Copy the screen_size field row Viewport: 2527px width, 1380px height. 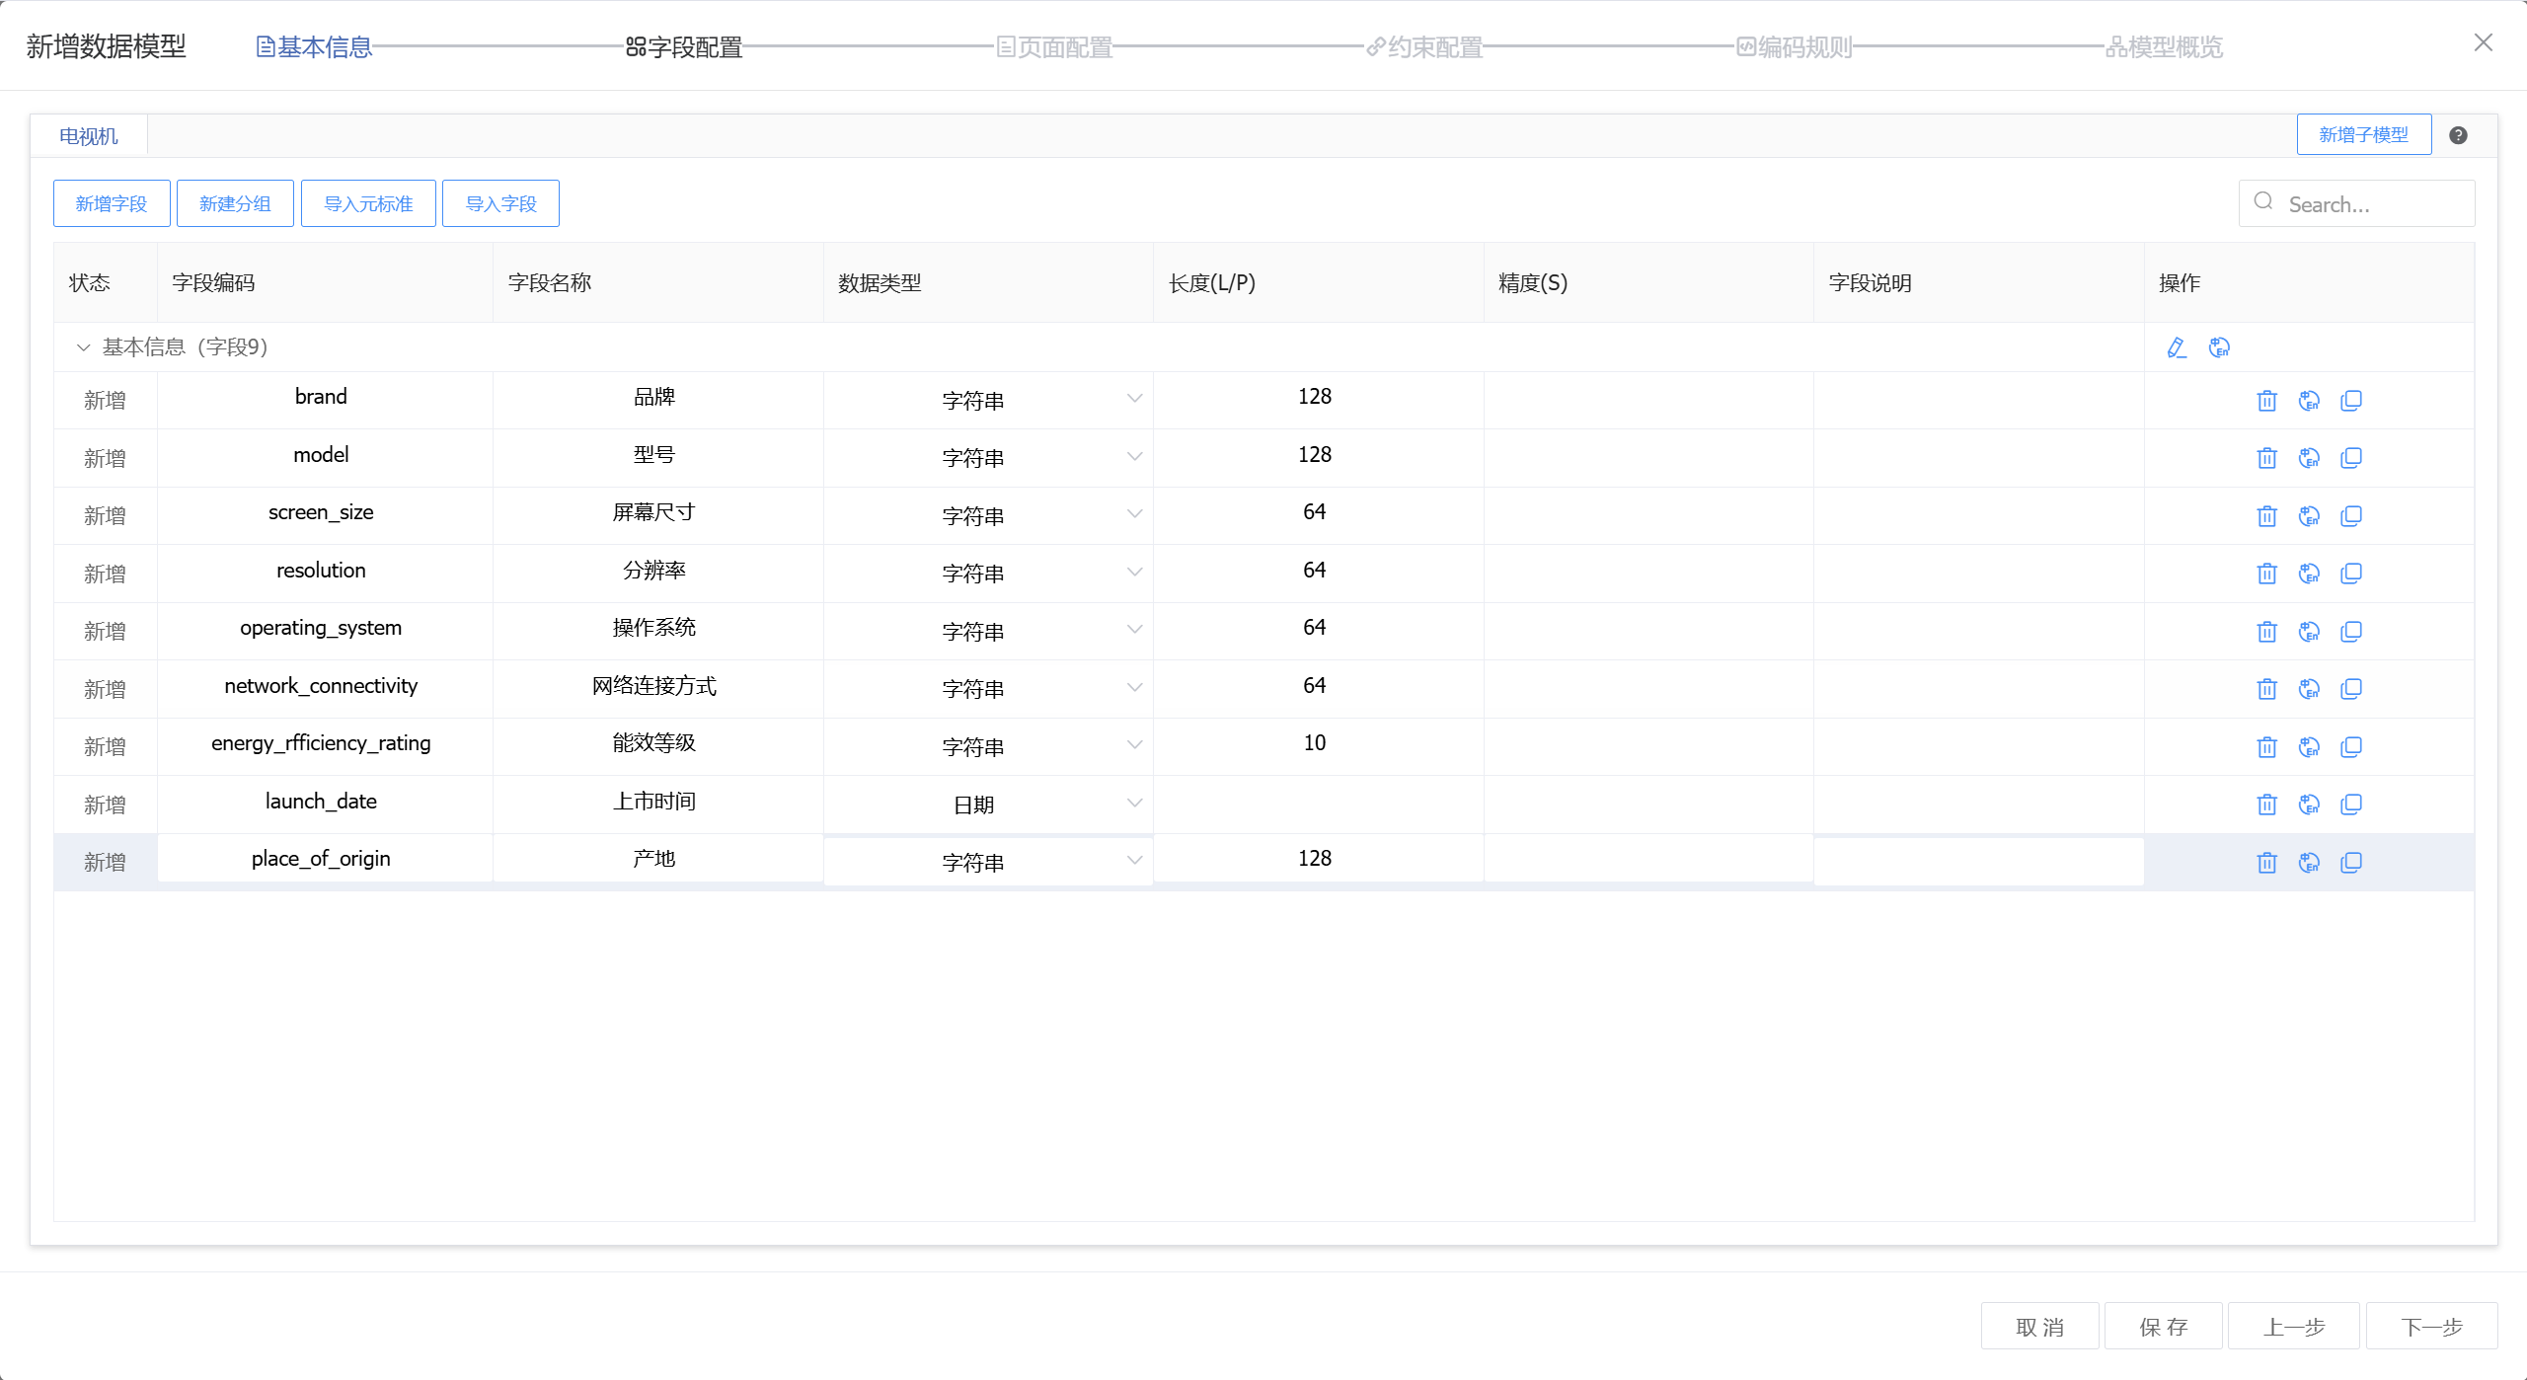click(2351, 516)
